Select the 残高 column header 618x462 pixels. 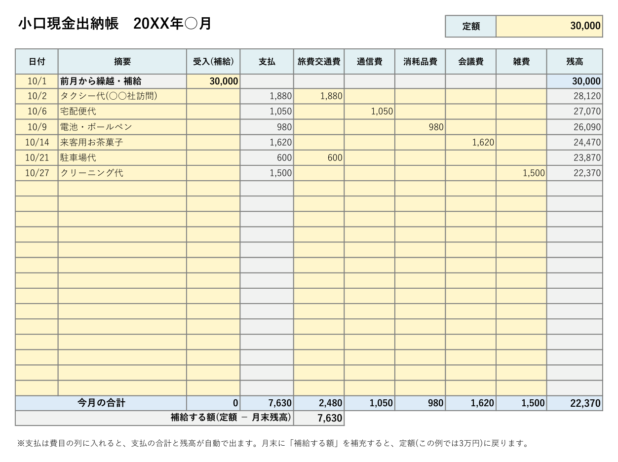pos(575,62)
